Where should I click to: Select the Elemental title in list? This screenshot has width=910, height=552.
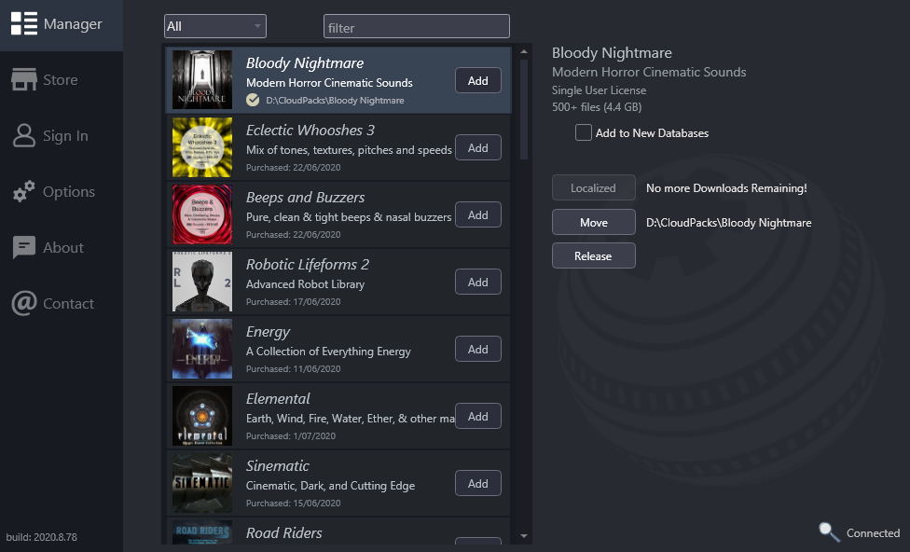(x=278, y=399)
